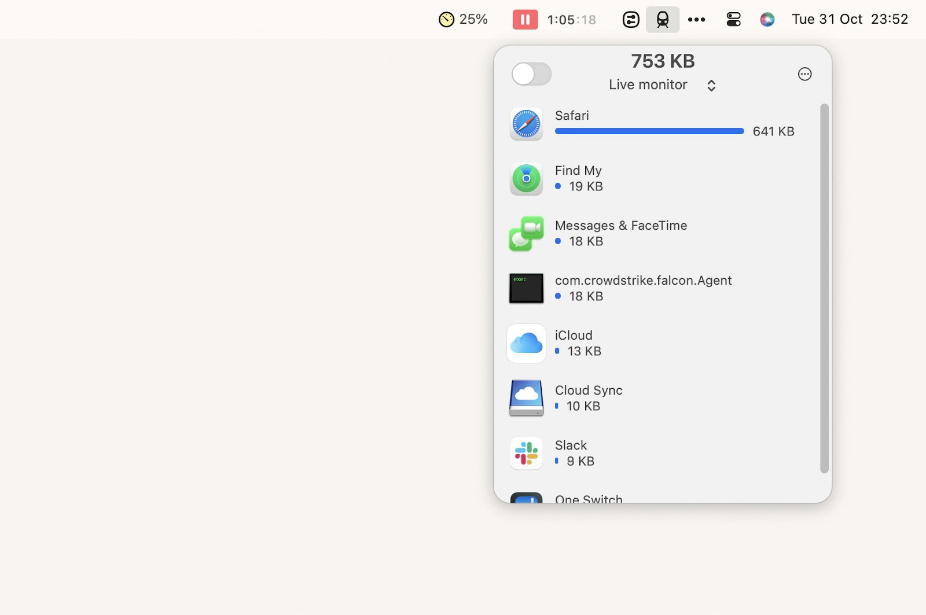Image resolution: width=926 pixels, height=615 pixels.
Task: Open the Live monitor dropdown
Action: (x=663, y=85)
